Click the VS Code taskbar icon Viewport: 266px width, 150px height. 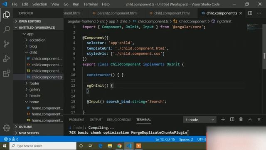pyautogui.click(x=129, y=146)
